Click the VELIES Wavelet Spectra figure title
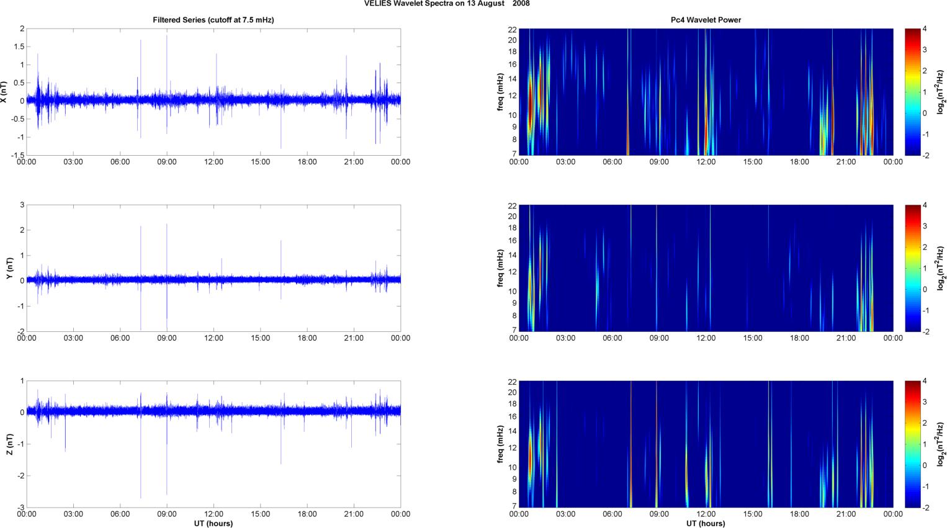 tap(447, 4)
